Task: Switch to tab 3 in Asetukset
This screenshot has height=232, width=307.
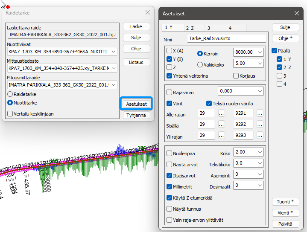Action: [x=209, y=28]
